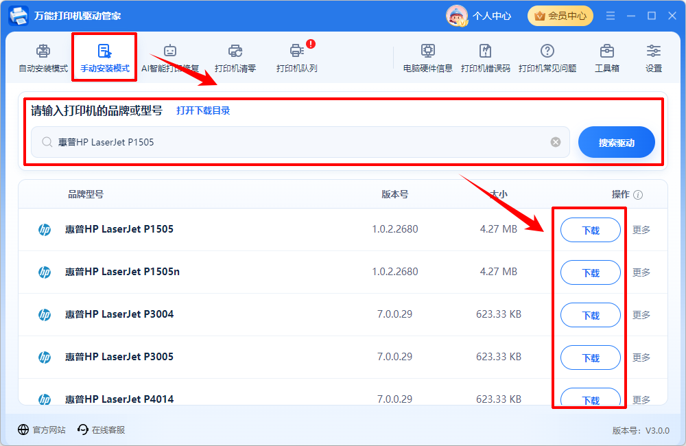Image resolution: width=686 pixels, height=446 pixels.
Task: Open 会员中心 membership button
Action: tap(560, 16)
